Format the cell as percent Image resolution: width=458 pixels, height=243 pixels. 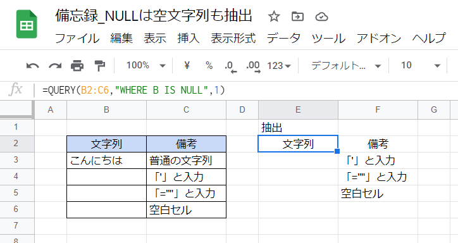point(209,65)
